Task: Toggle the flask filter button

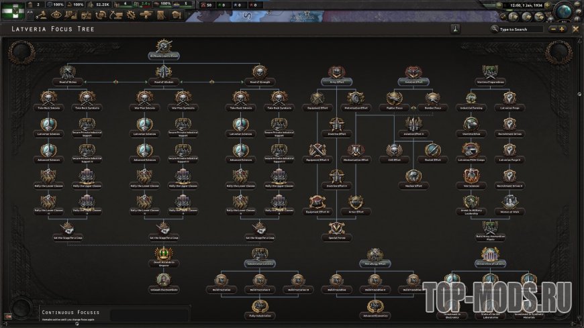Action: coord(455,29)
